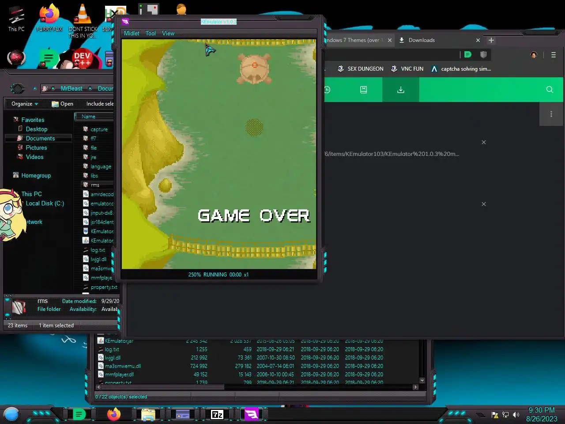The height and width of the screenshot is (424, 565).
Task: Select the ff7 folder in Explorer
Action: 93,139
